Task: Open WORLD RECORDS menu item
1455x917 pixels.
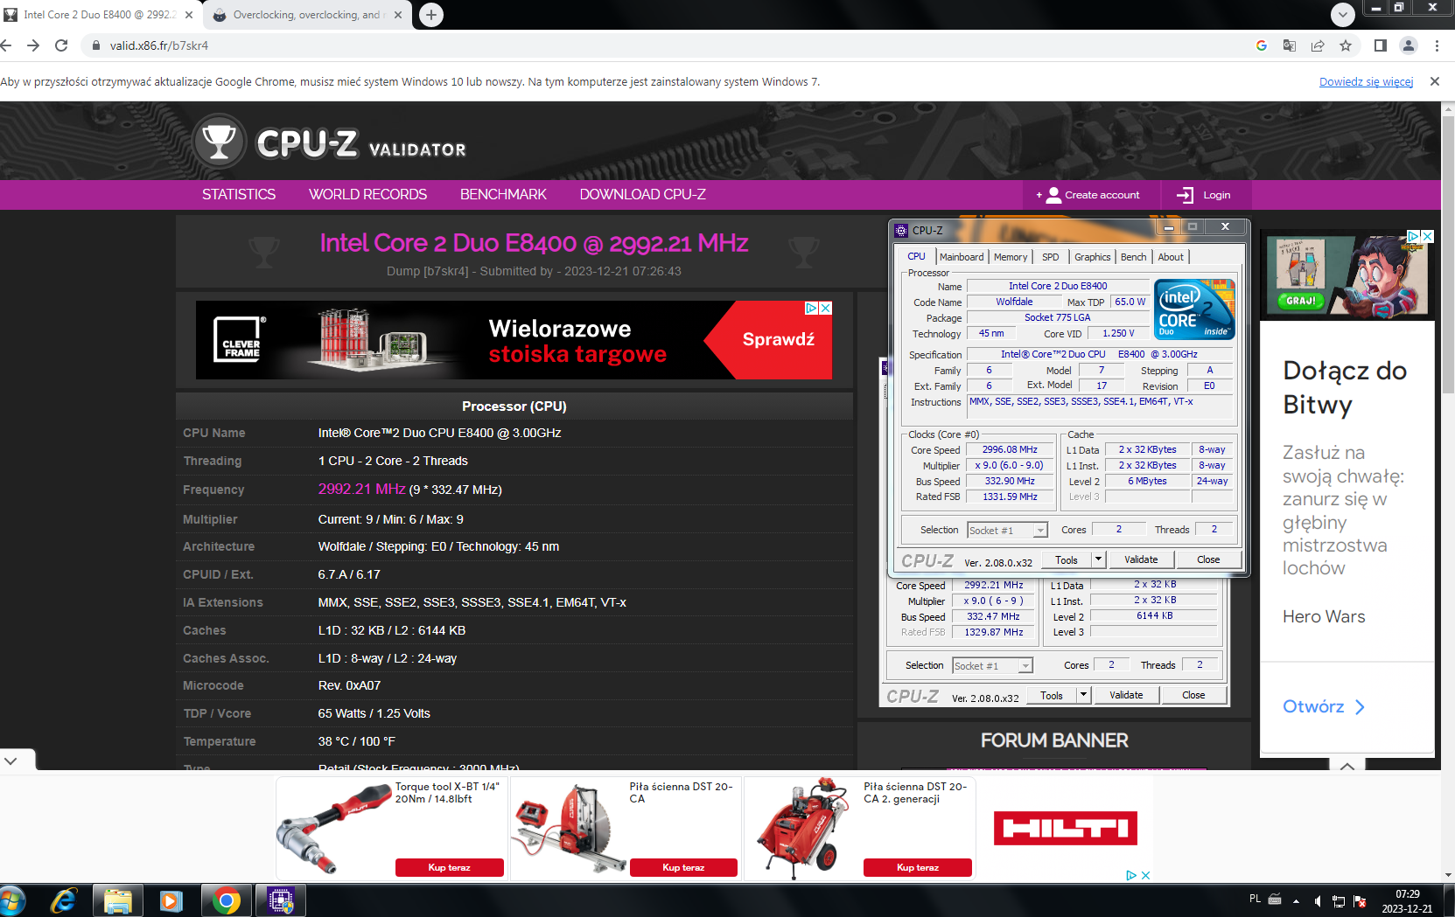Action: point(367,195)
